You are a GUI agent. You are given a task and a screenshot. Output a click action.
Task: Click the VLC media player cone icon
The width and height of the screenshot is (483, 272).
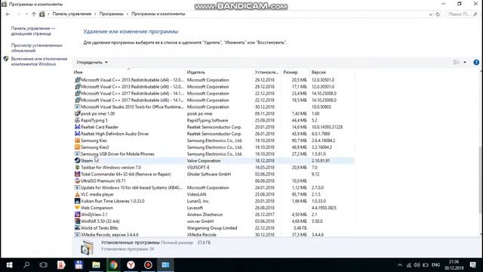[x=77, y=194]
